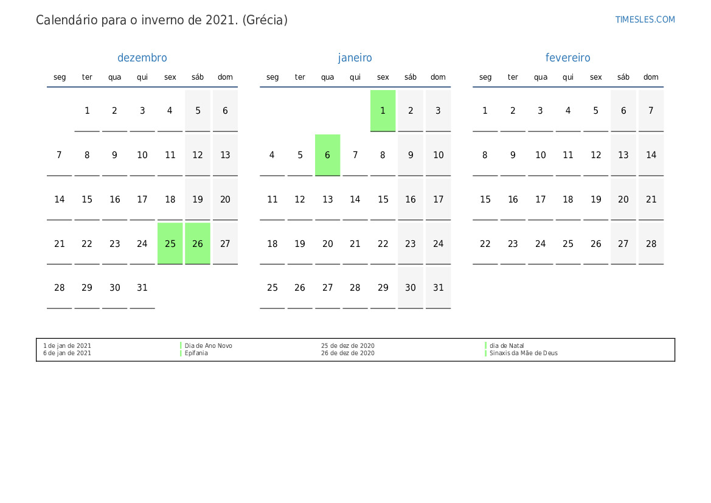711x503 pixels.
Task: Select day 7 in fevereiro
Action: [x=651, y=111]
